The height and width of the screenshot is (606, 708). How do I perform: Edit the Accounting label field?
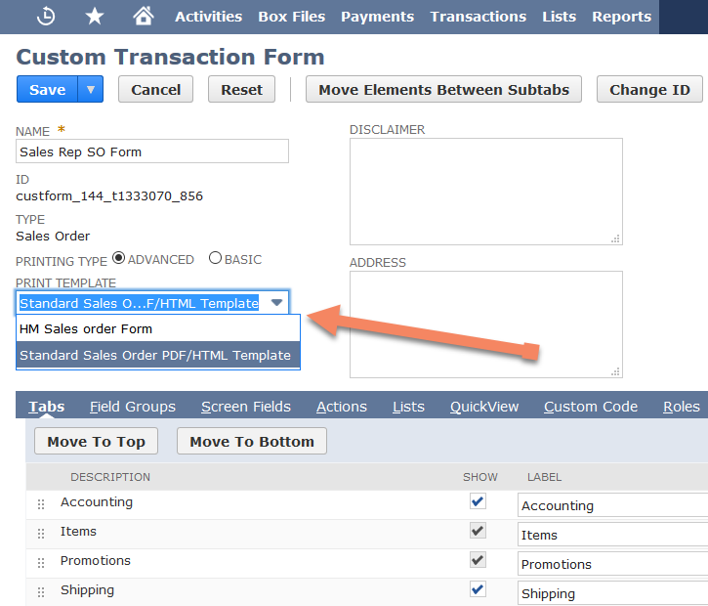(x=612, y=505)
